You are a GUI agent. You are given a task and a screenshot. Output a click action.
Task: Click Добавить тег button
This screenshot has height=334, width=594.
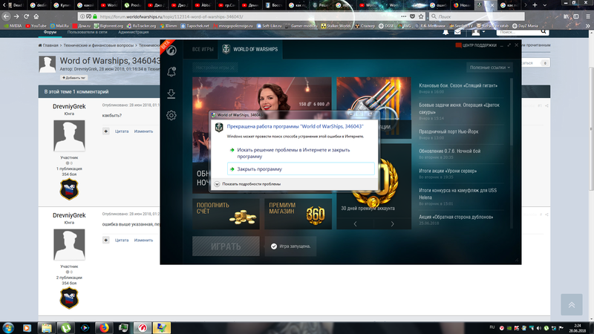[x=74, y=78]
